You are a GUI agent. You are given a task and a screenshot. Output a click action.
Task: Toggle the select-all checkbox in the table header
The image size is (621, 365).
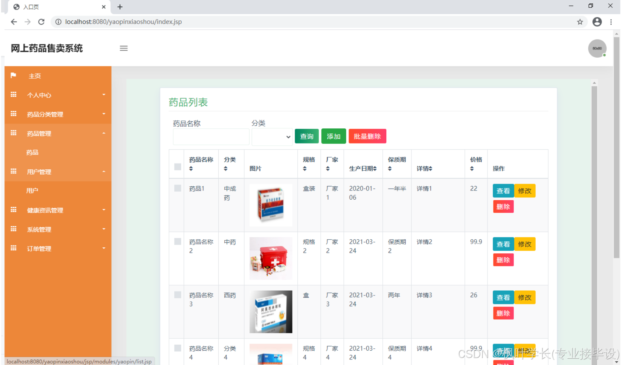coord(178,167)
